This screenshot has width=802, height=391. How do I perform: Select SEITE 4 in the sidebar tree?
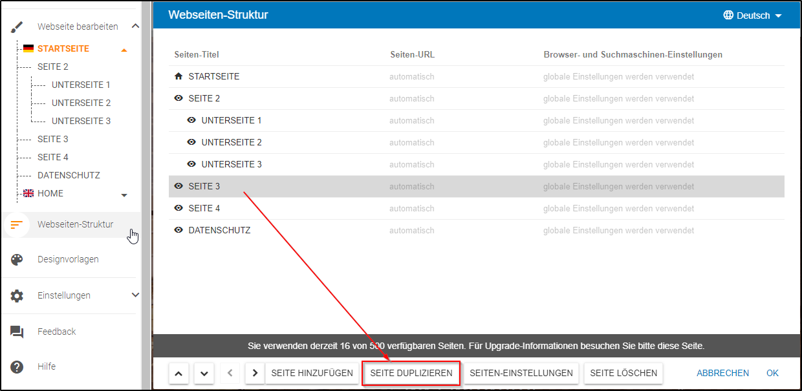(54, 156)
